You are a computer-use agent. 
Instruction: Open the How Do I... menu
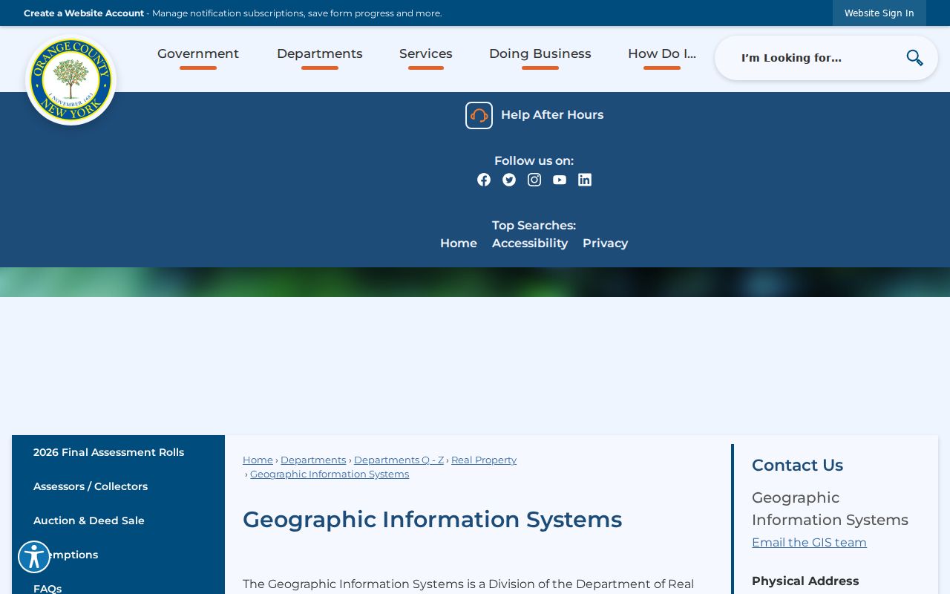[x=662, y=54]
